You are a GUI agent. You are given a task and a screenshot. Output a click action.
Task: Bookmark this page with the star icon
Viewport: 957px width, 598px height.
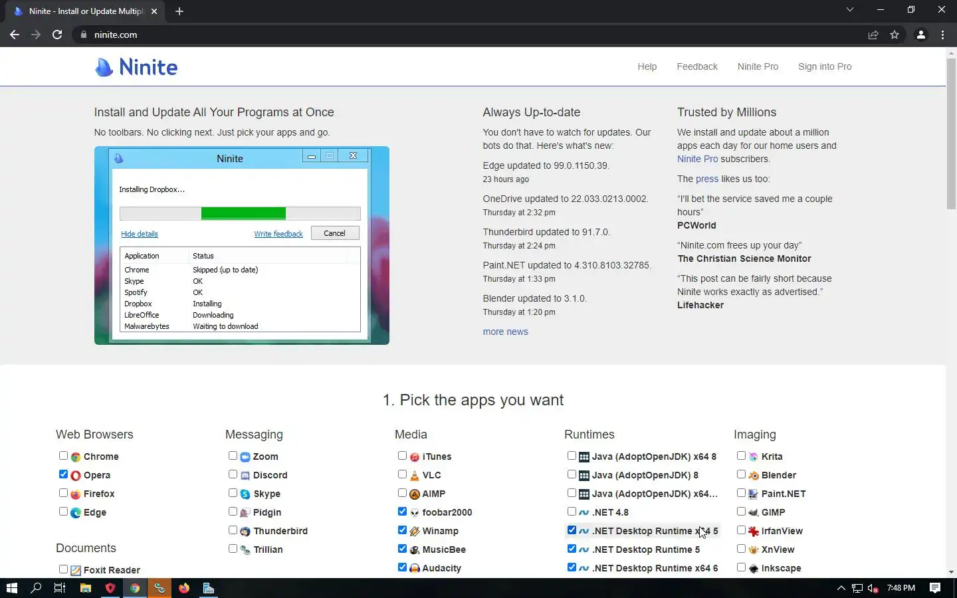[x=895, y=35]
